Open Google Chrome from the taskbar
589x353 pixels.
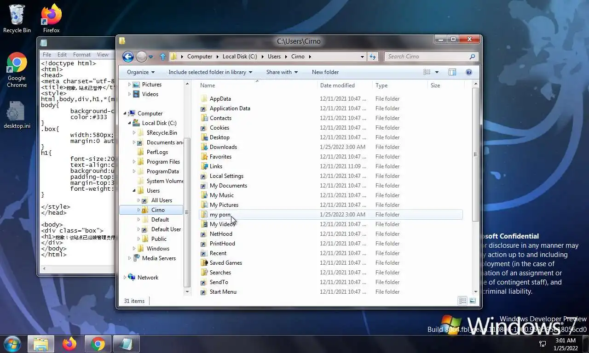pos(98,344)
